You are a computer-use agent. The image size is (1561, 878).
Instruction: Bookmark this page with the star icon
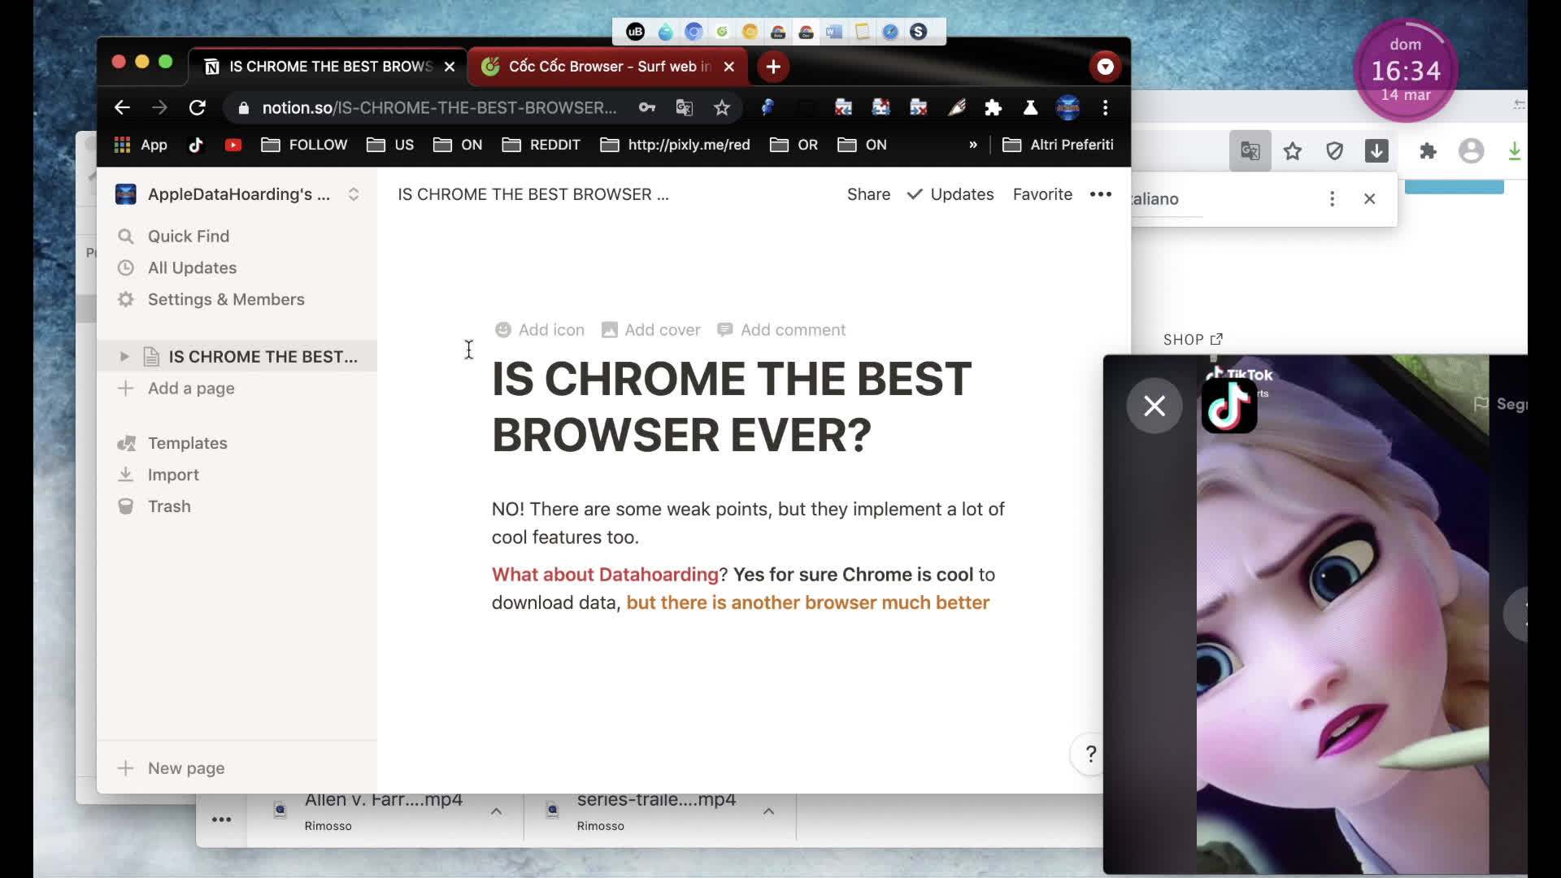click(721, 107)
